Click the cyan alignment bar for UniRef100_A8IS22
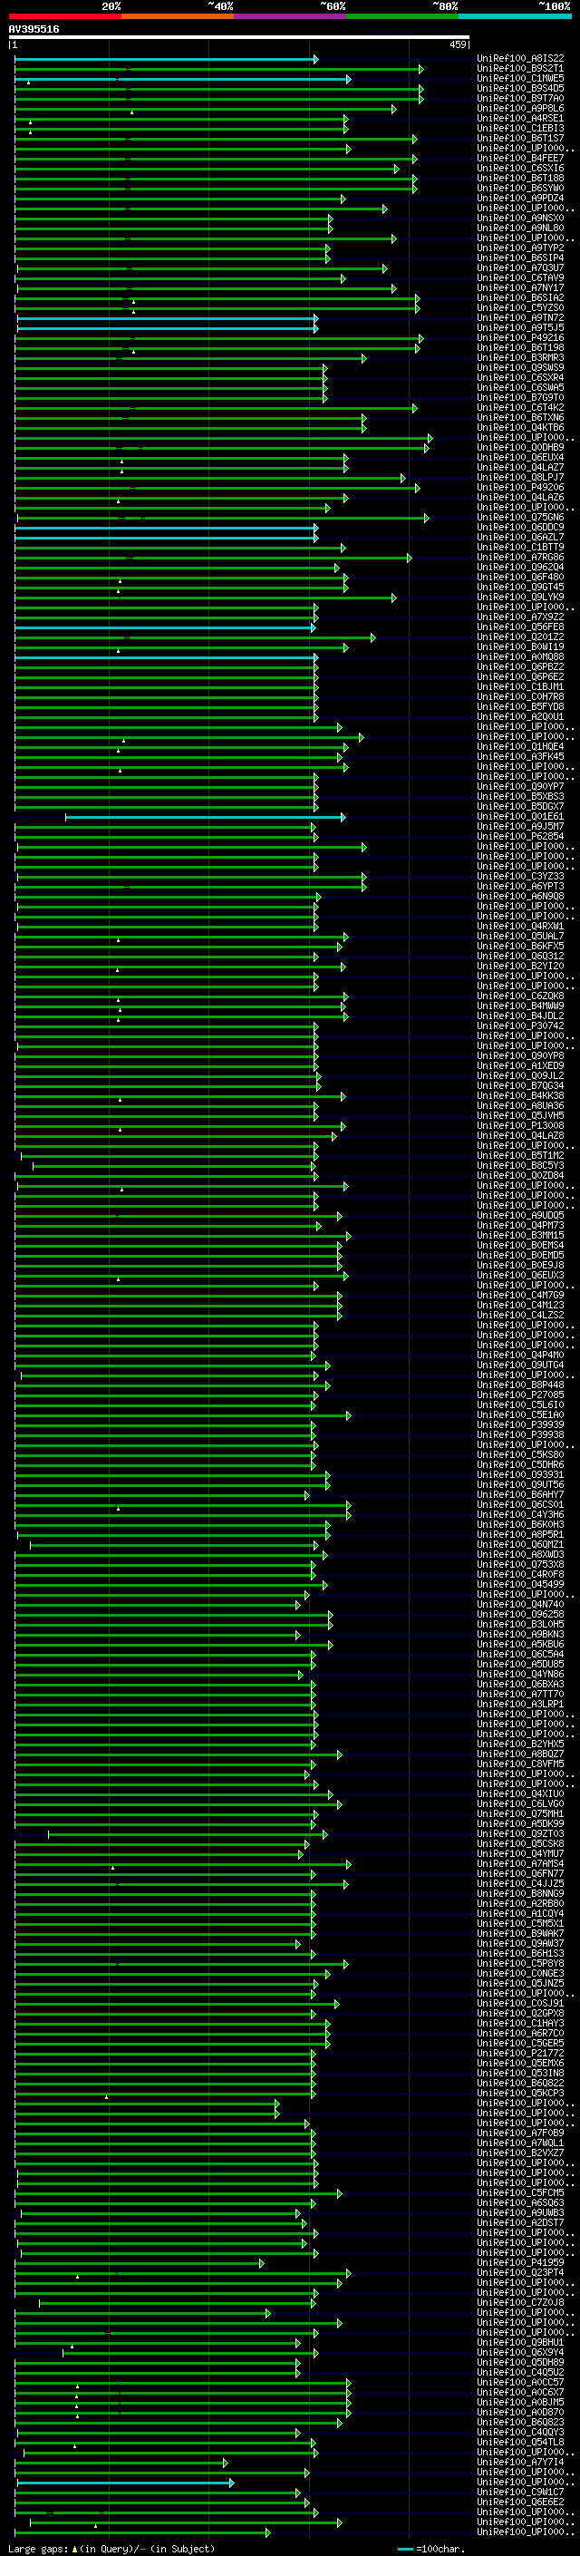Viewport: 580px width, 2556px height. (x=166, y=60)
